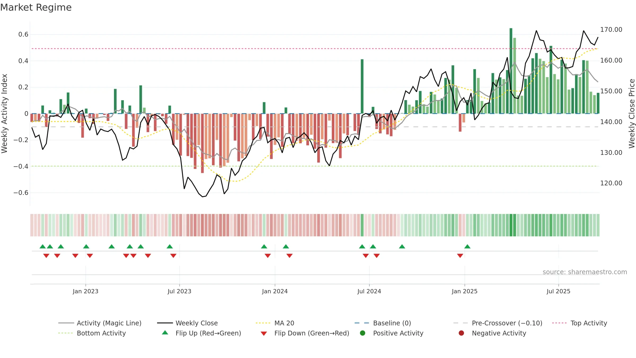Image resolution: width=636 pixels, height=358 pixels.
Task: Click the Weekly Activity Index axis label
Action: [x=5, y=113]
